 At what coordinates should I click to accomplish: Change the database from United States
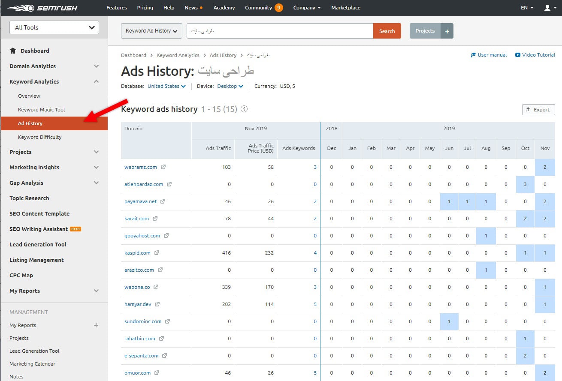coord(166,86)
